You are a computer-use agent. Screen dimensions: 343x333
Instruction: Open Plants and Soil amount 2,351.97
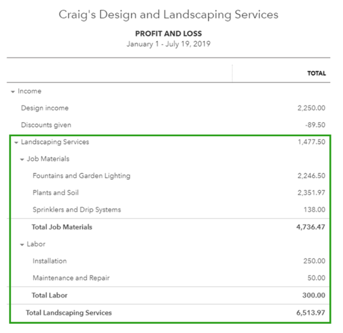pos(311,193)
